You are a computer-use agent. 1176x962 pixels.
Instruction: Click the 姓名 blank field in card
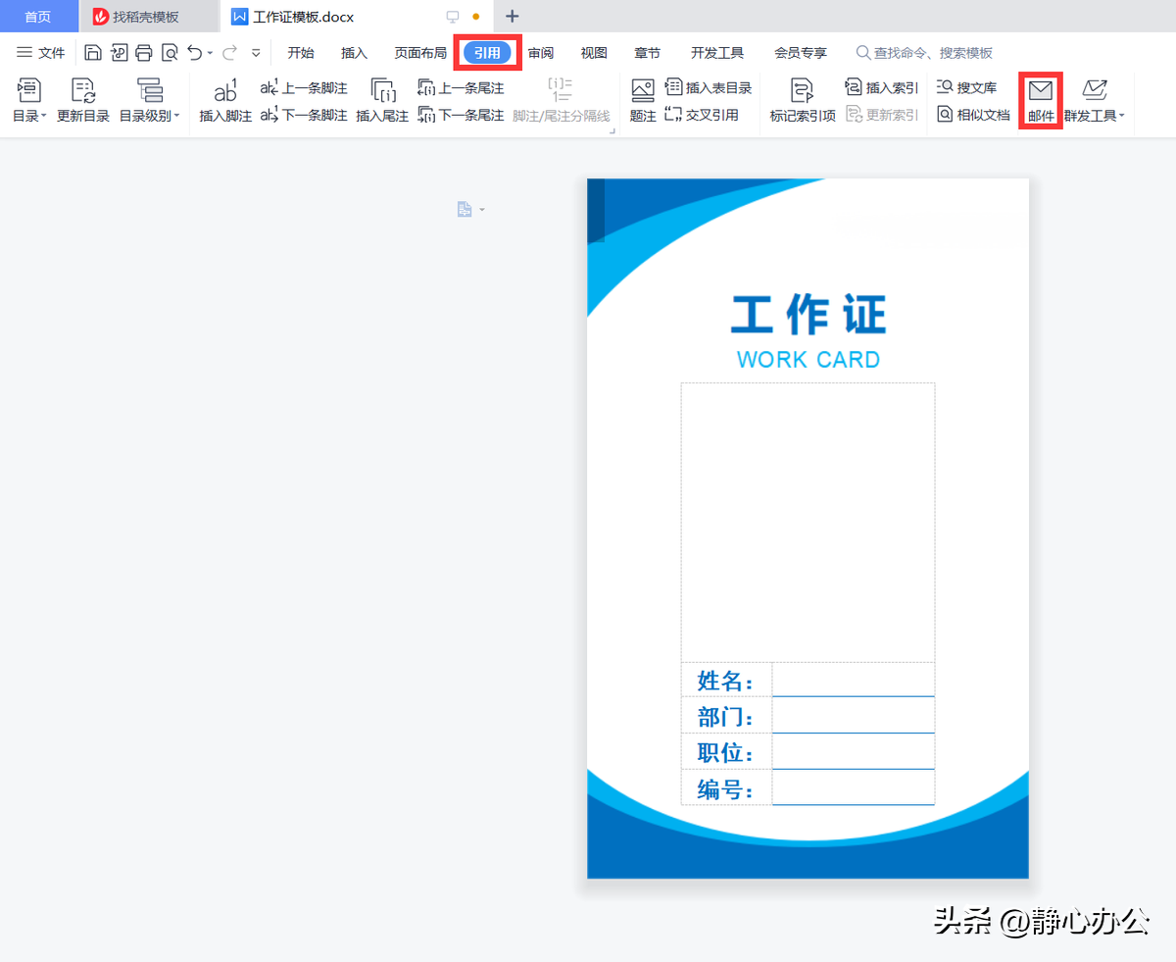(854, 680)
